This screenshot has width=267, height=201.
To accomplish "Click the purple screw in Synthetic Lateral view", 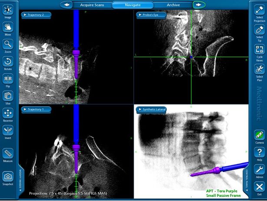I will point(206,172).
